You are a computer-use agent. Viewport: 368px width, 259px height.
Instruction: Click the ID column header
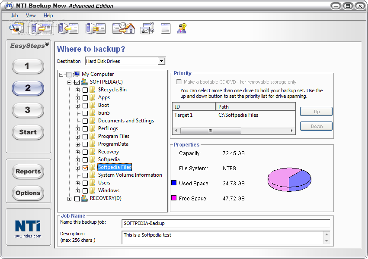coord(194,107)
